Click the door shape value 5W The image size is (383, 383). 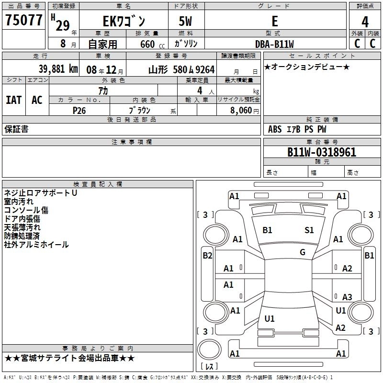(185, 21)
